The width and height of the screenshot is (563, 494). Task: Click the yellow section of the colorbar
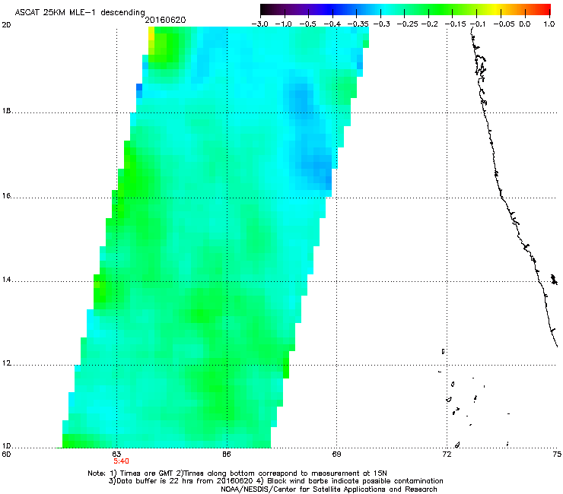tap(498, 10)
